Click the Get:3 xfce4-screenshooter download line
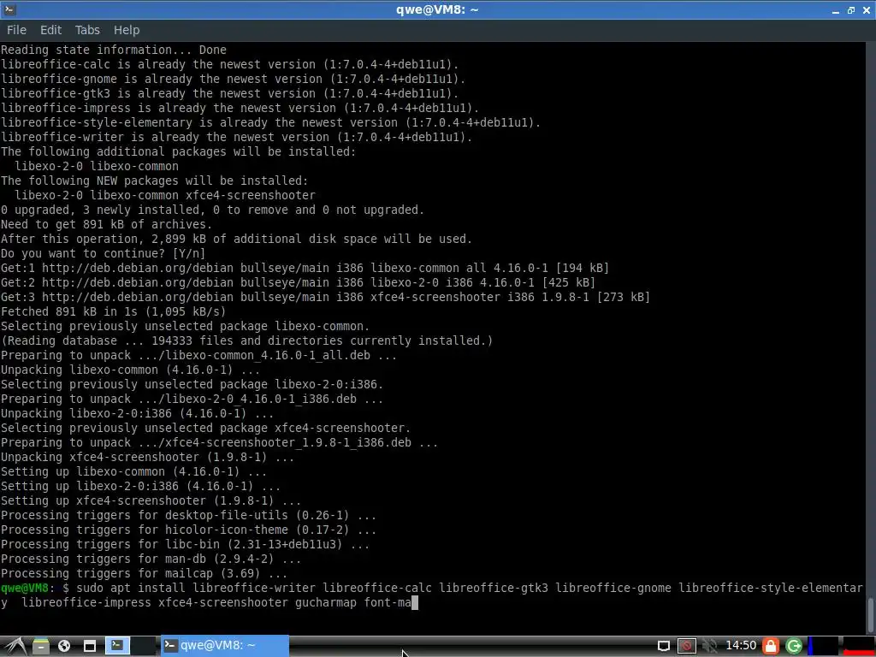 tap(325, 297)
